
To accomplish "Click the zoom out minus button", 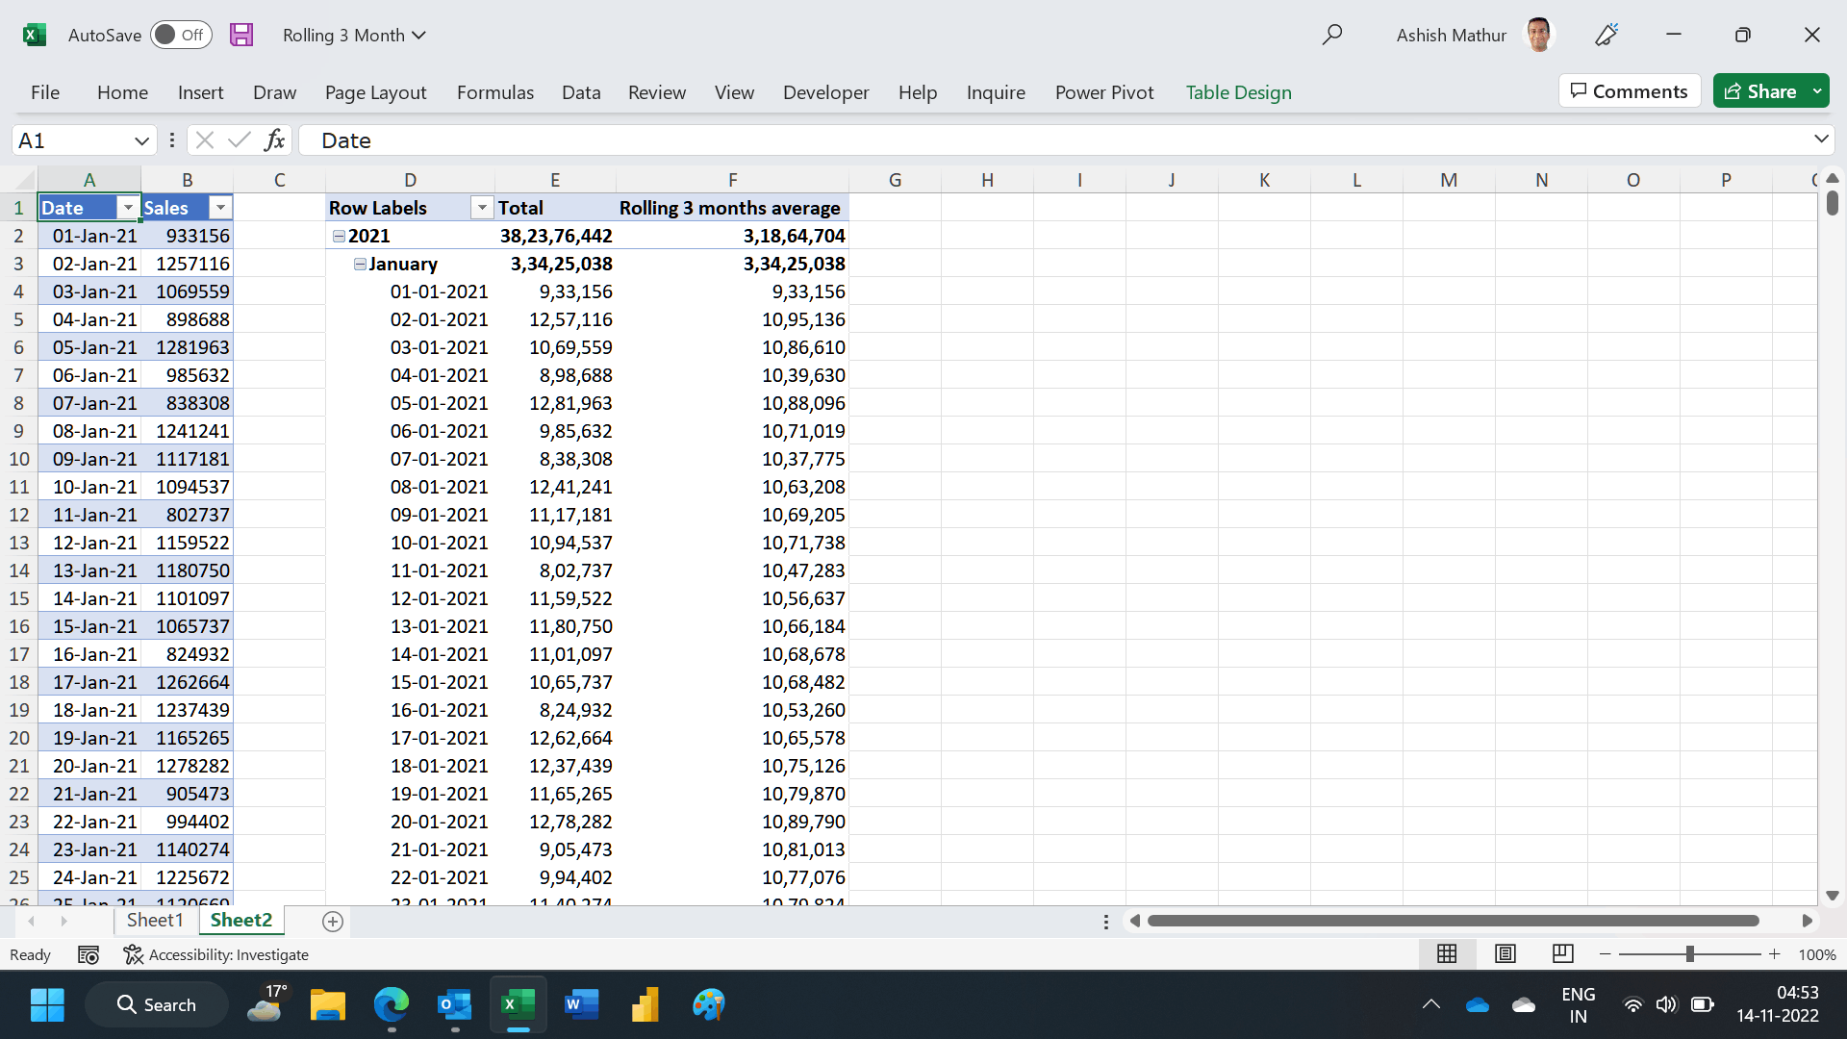I will pyautogui.click(x=1605, y=954).
